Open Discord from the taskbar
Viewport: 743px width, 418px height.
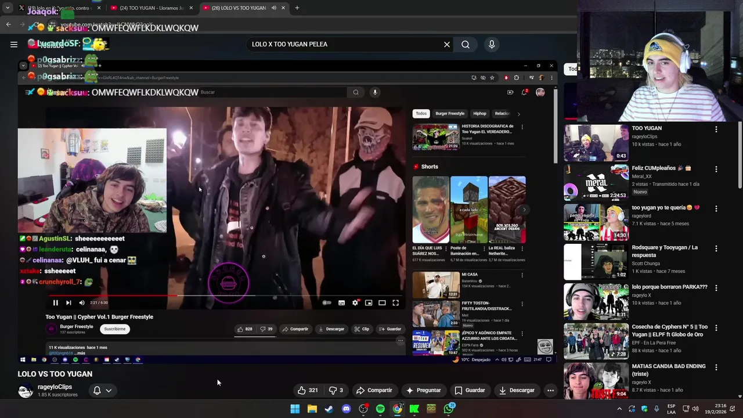pyautogui.click(x=347, y=409)
